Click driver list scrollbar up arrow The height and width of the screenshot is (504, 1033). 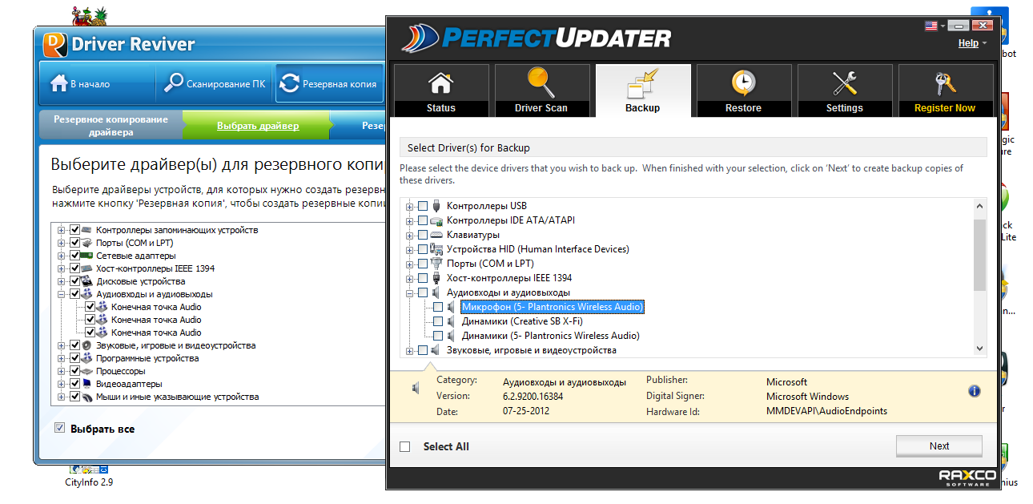pyautogui.click(x=979, y=206)
